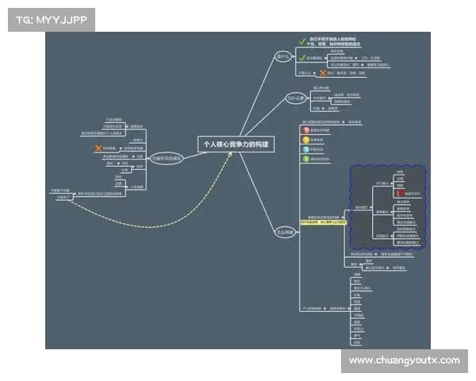
Task: Select the bold two-line topic above 是什么
Action: pos(333,41)
